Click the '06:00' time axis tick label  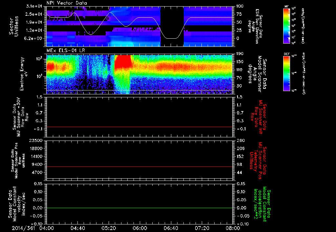click(140, 228)
